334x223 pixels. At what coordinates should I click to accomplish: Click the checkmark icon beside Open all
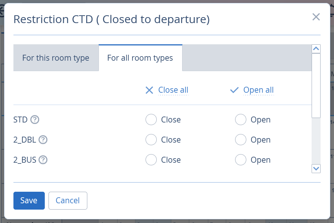[x=234, y=90]
